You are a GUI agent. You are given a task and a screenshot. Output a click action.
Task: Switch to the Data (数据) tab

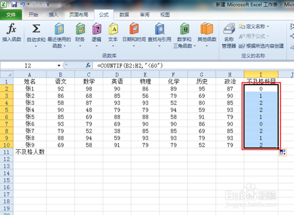(124, 15)
